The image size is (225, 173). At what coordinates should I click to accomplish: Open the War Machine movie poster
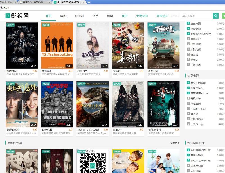click(57, 104)
